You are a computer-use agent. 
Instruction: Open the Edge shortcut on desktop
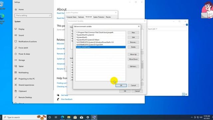(x=2, y=19)
